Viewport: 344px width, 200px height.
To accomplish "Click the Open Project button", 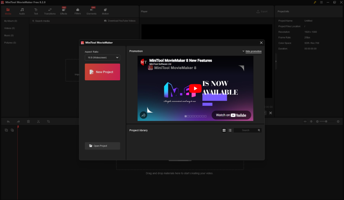I will point(102,146).
